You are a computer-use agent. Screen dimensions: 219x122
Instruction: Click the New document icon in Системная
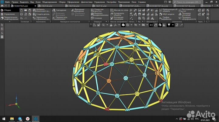tap(21, 10)
